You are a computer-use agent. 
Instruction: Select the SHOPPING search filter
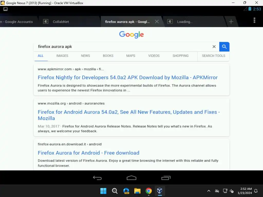click(181, 56)
